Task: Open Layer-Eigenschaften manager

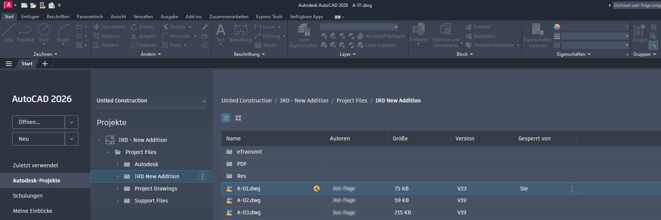Action: tap(303, 35)
